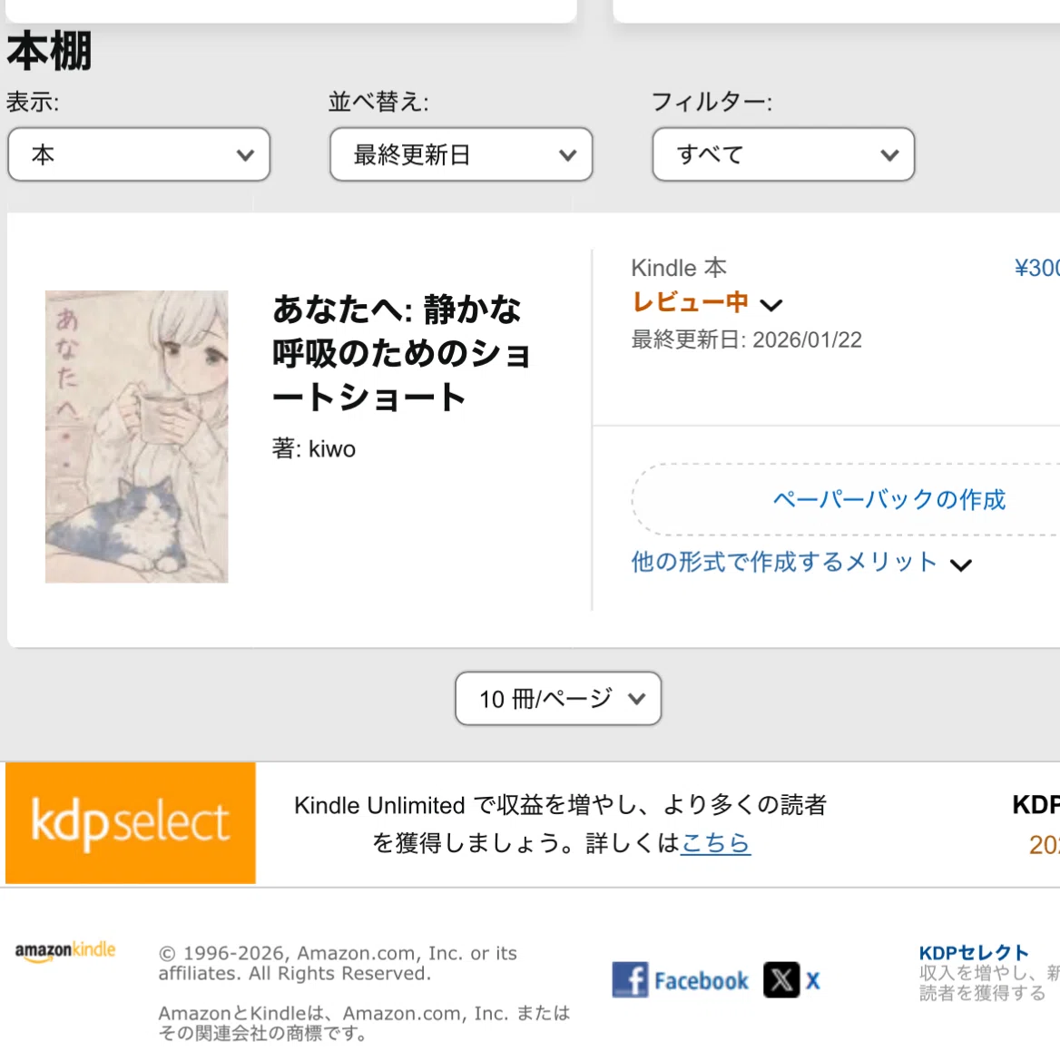Open 並べ替え dropdown set to 最終更新日
The height and width of the screenshot is (1061, 1060).
coord(461,154)
